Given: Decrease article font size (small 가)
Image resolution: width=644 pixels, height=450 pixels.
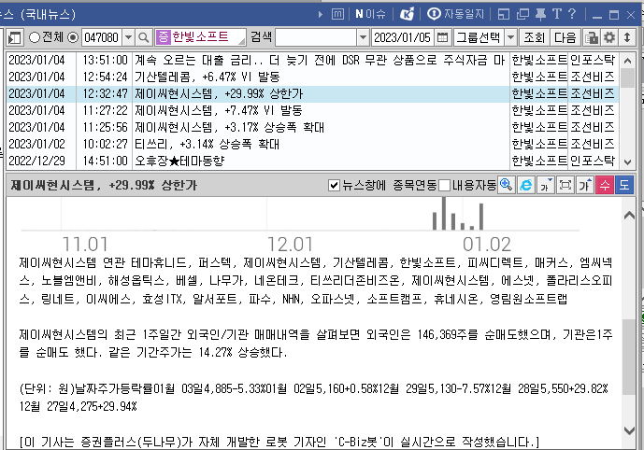Looking at the screenshot, I should coord(546,185).
